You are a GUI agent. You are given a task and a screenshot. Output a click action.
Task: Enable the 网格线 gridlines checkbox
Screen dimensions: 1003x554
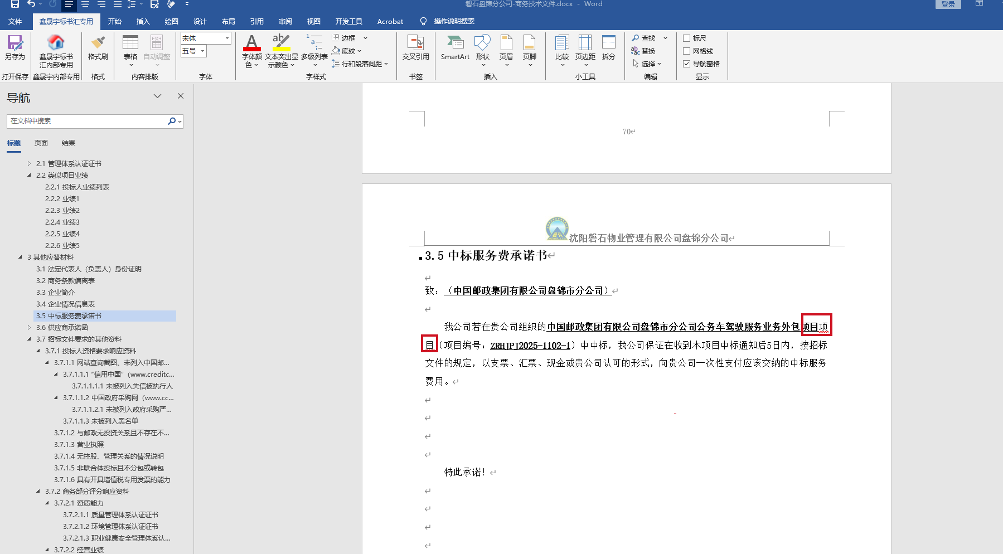click(687, 51)
